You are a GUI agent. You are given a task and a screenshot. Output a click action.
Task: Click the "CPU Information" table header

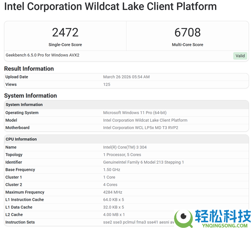click(126, 139)
